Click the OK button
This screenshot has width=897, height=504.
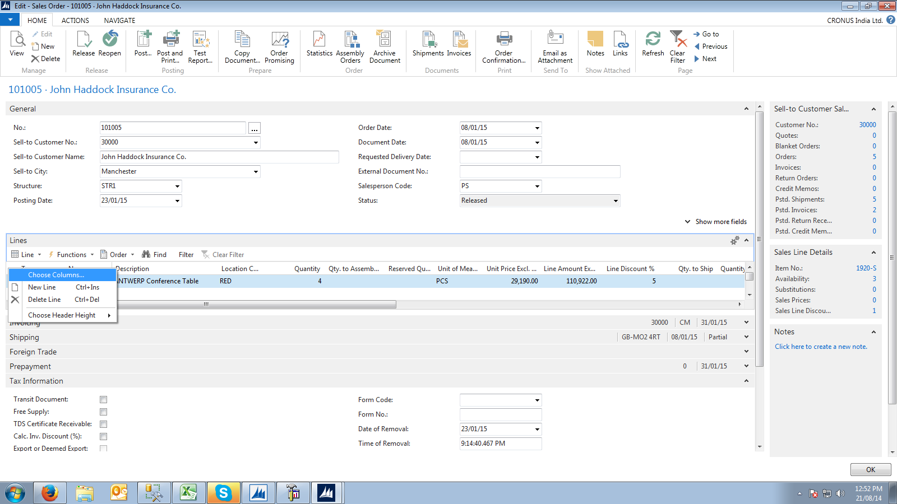click(871, 469)
